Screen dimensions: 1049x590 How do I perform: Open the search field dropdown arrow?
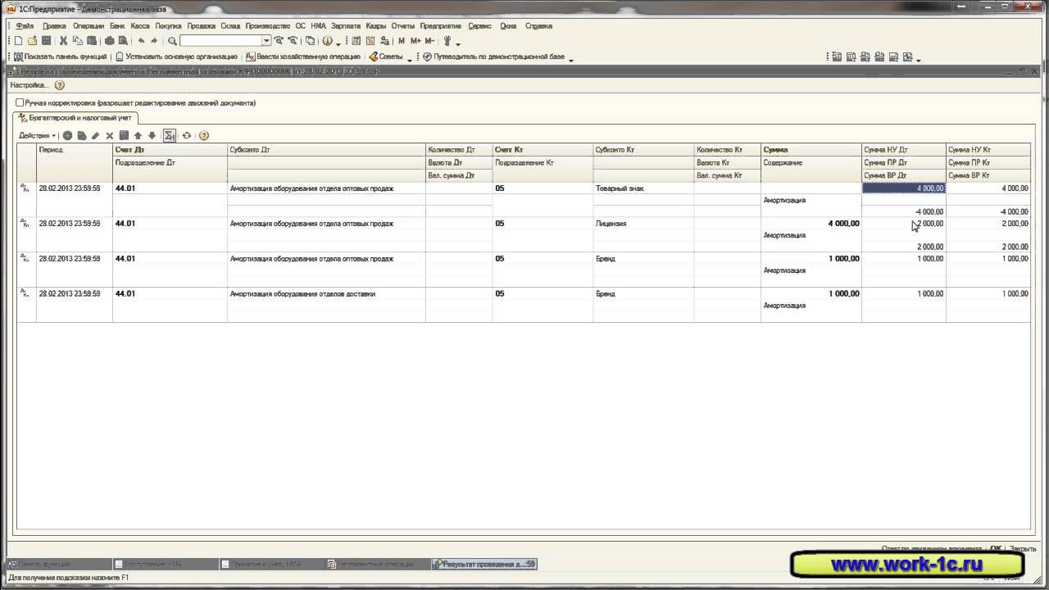pos(266,41)
